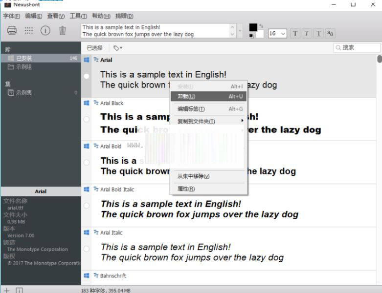Image resolution: width=382 pixels, height=293 pixels.
Task: Expand the tag filter dropdown
Action: coord(118,48)
